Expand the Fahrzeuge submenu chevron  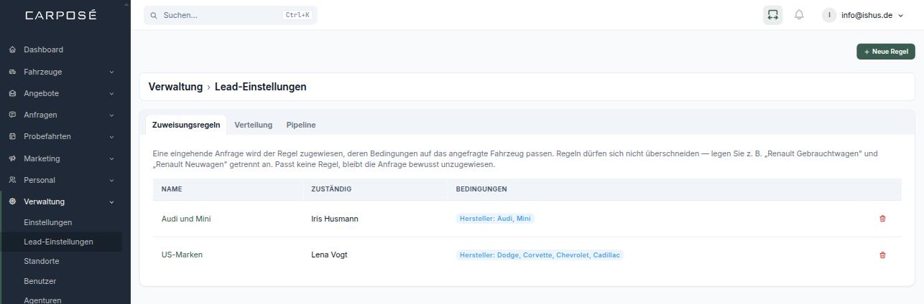[x=111, y=72]
